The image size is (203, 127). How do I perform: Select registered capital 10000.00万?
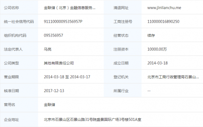tap(157, 49)
